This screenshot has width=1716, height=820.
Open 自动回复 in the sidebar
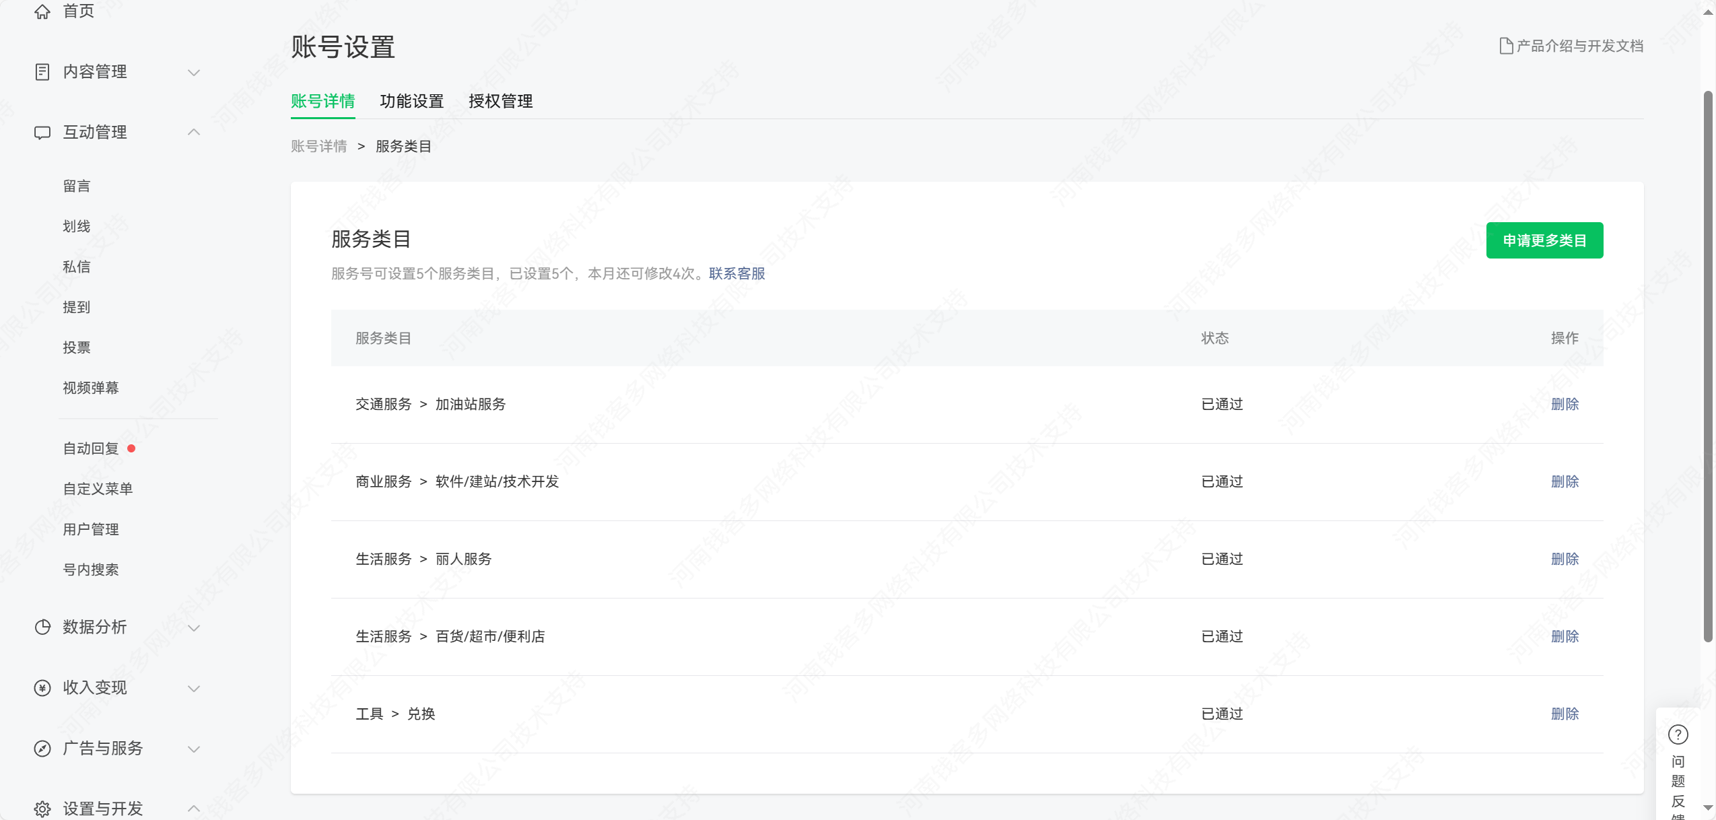pos(91,449)
